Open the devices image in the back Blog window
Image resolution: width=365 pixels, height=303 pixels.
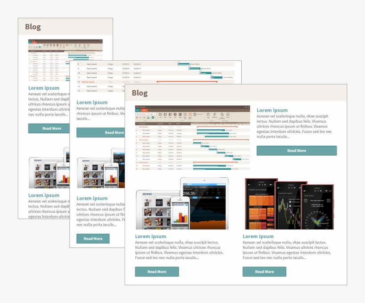(x=49, y=167)
